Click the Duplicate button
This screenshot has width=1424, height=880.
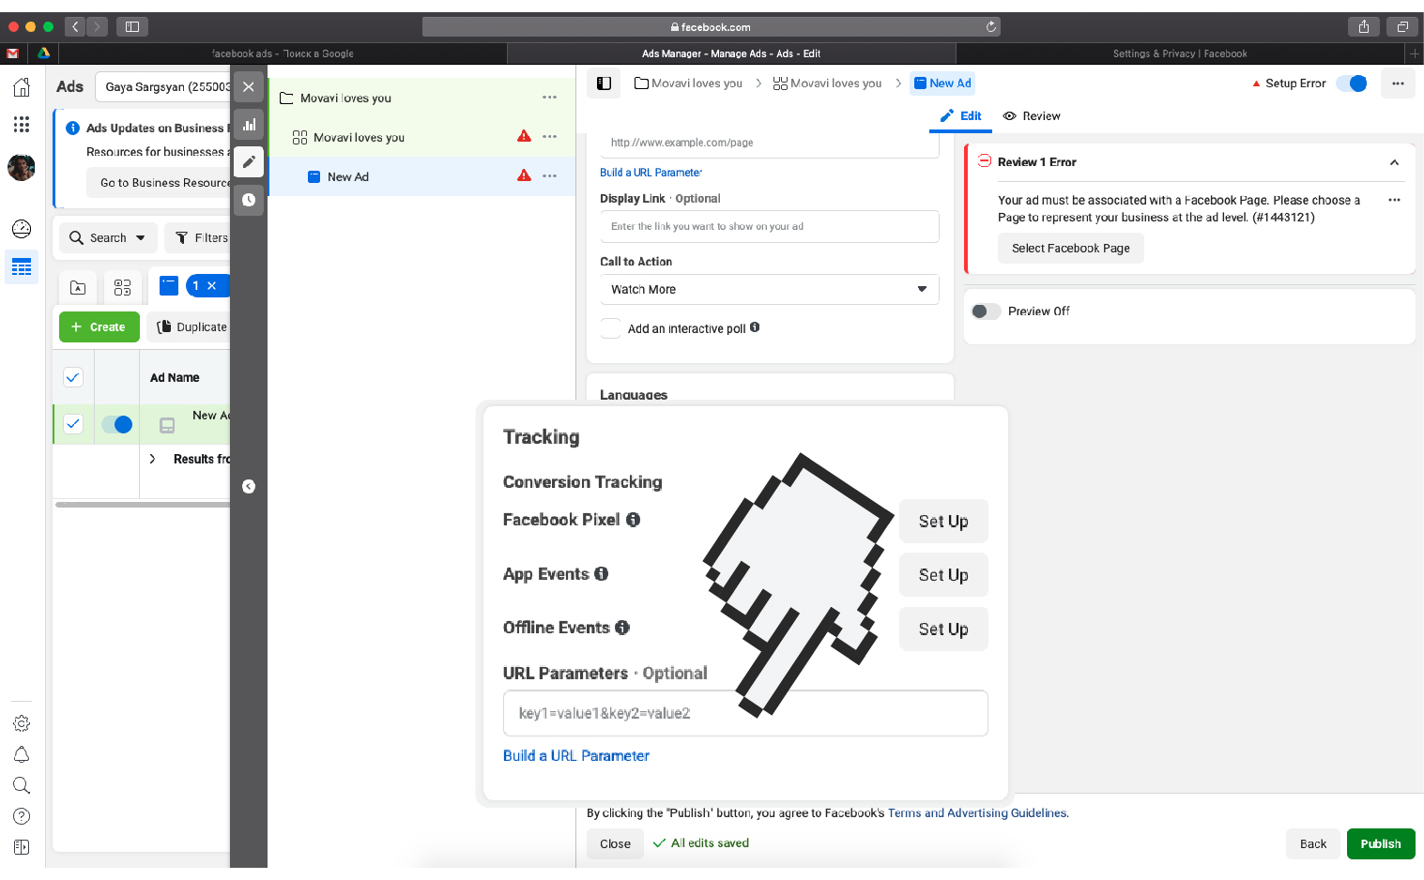click(191, 327)
